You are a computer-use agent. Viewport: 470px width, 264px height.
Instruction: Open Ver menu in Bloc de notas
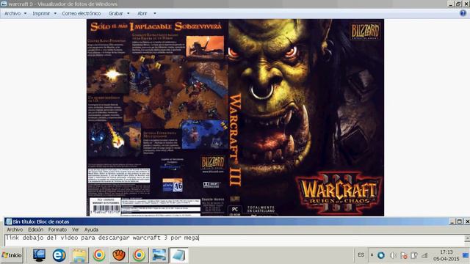pyautogui.click(x=75, y=230)
